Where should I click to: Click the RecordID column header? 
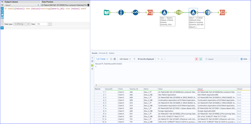(x=111, y=89)
